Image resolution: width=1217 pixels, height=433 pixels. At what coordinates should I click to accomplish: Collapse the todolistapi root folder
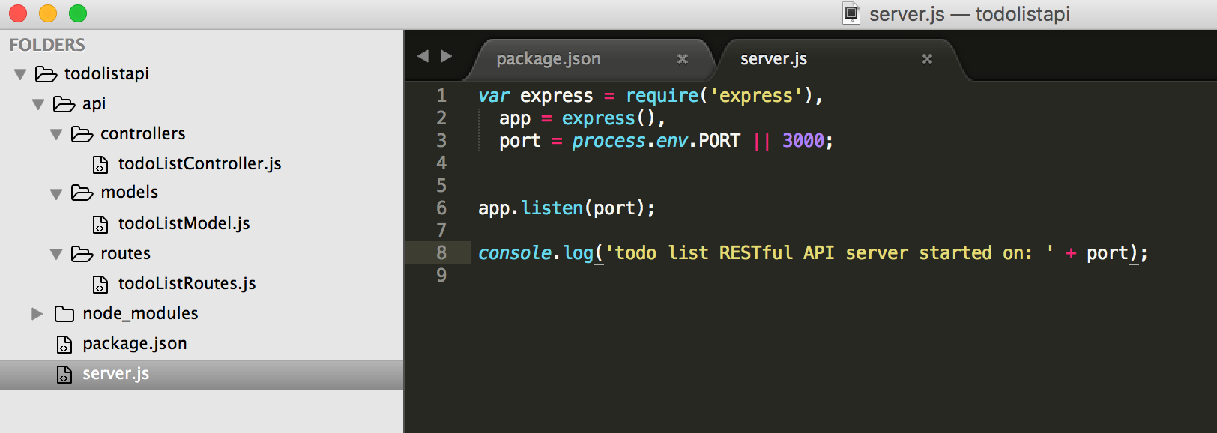coord(20,74)
